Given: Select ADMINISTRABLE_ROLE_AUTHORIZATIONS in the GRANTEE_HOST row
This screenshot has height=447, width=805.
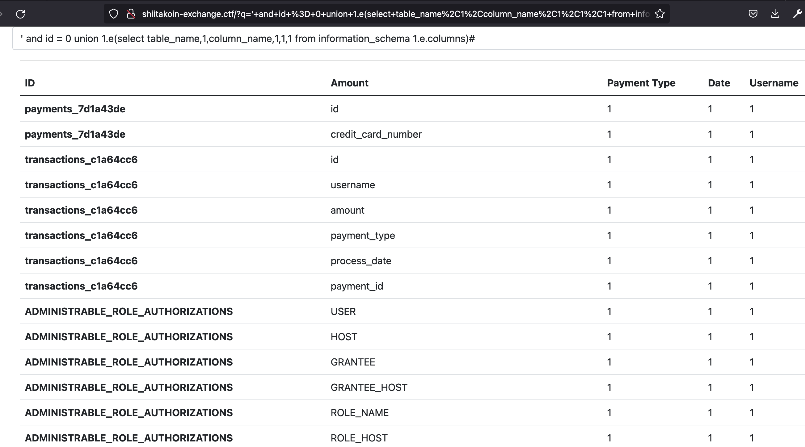Looking at the screenshot, I should [x=129, y=387].
